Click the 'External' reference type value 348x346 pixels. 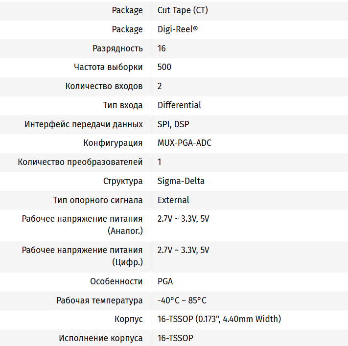pos(173,200)
